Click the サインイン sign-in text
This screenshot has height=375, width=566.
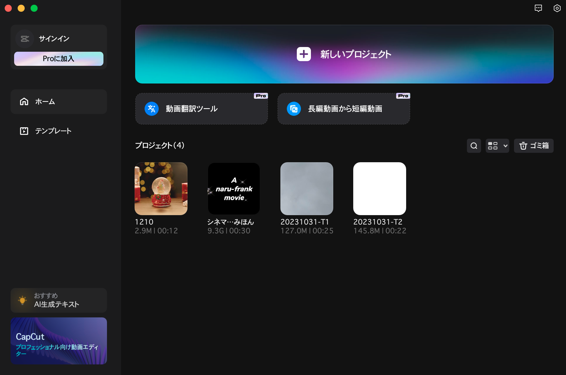[x=54, y=38]
